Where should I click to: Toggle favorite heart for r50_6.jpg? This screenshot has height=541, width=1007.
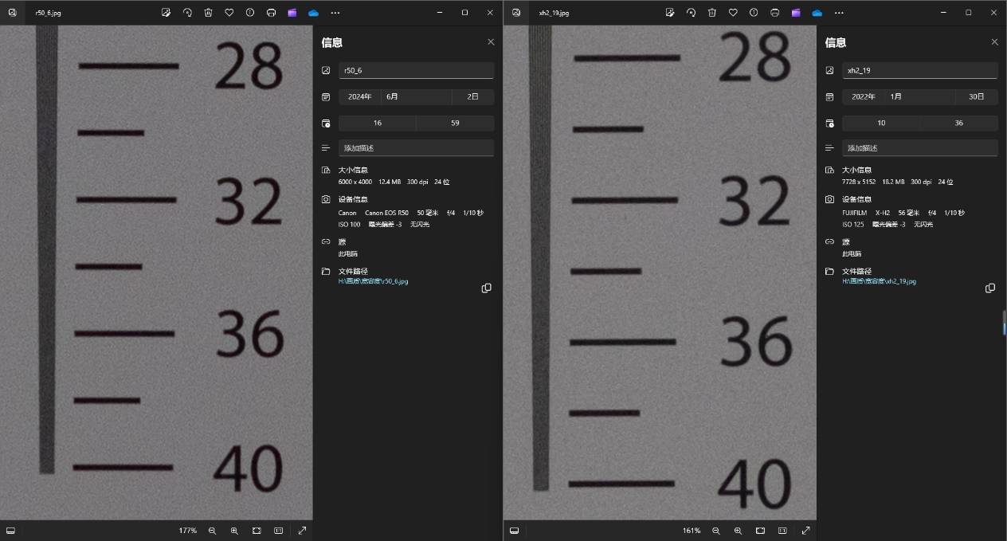coord(229,13)
